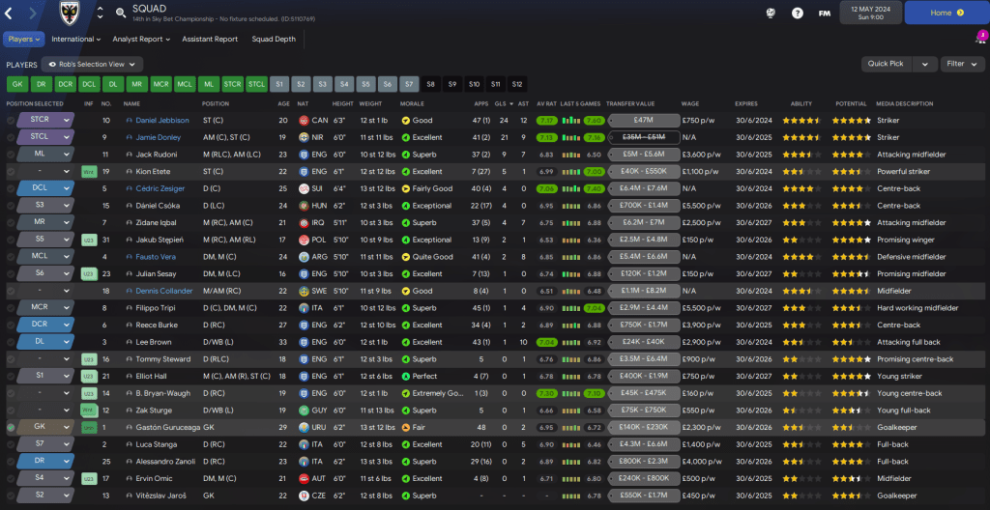Click the world globe icon
The width and height of the screenshot is (990, 510).
[771, 14]
